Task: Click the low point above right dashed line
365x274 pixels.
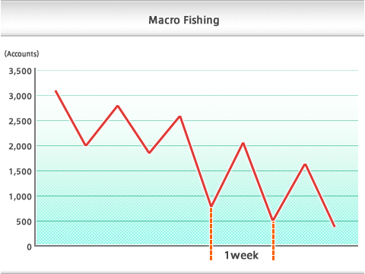Action: pos(273,220)
